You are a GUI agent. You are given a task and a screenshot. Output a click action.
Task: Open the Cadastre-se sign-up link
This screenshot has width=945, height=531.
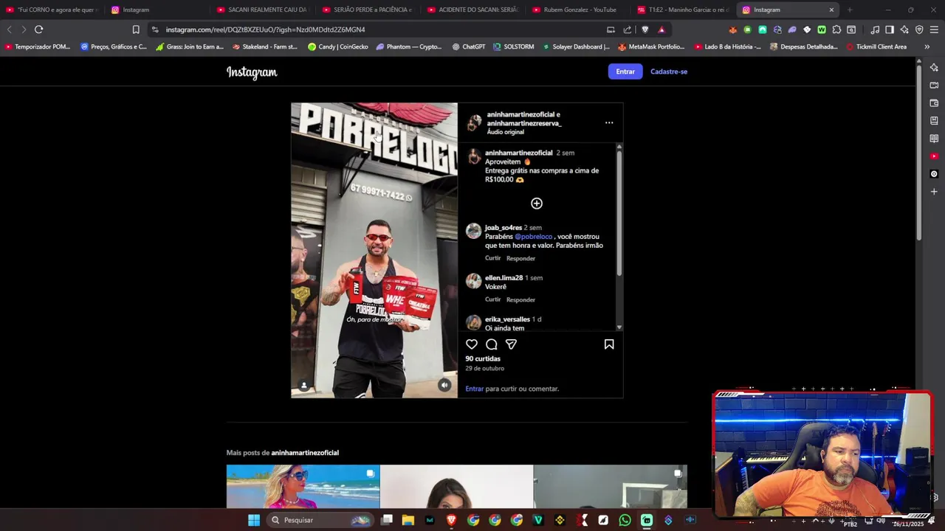[x=669, y=72]
